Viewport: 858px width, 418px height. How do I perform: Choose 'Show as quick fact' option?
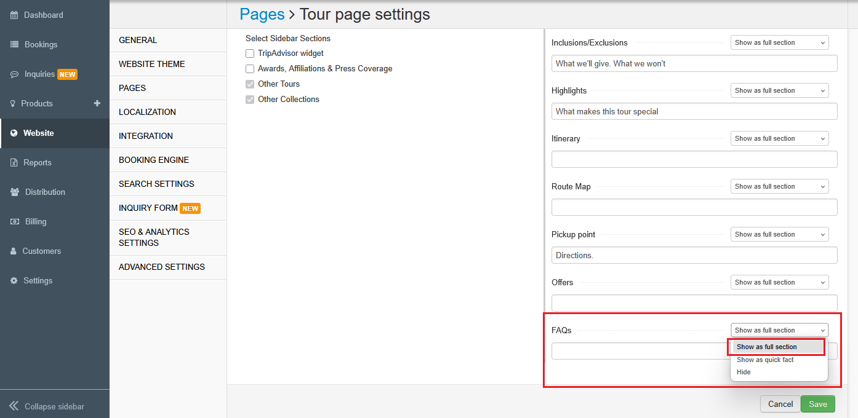(x=765, y=360)
